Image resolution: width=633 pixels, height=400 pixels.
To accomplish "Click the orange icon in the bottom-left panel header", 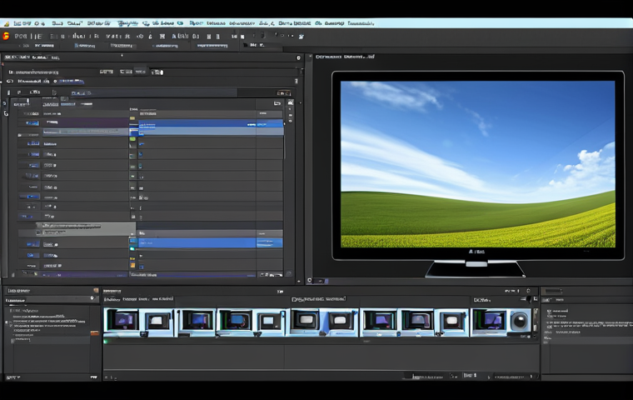I will [96, 291].
